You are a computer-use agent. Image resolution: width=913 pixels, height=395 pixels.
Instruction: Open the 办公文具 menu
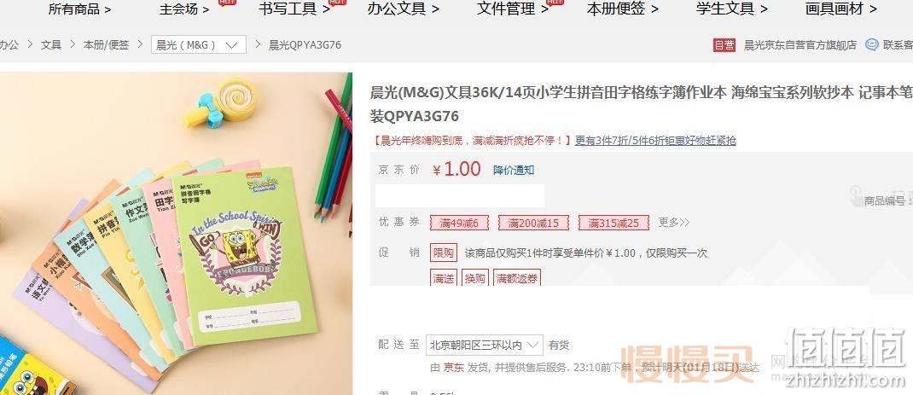coord(404,9)
